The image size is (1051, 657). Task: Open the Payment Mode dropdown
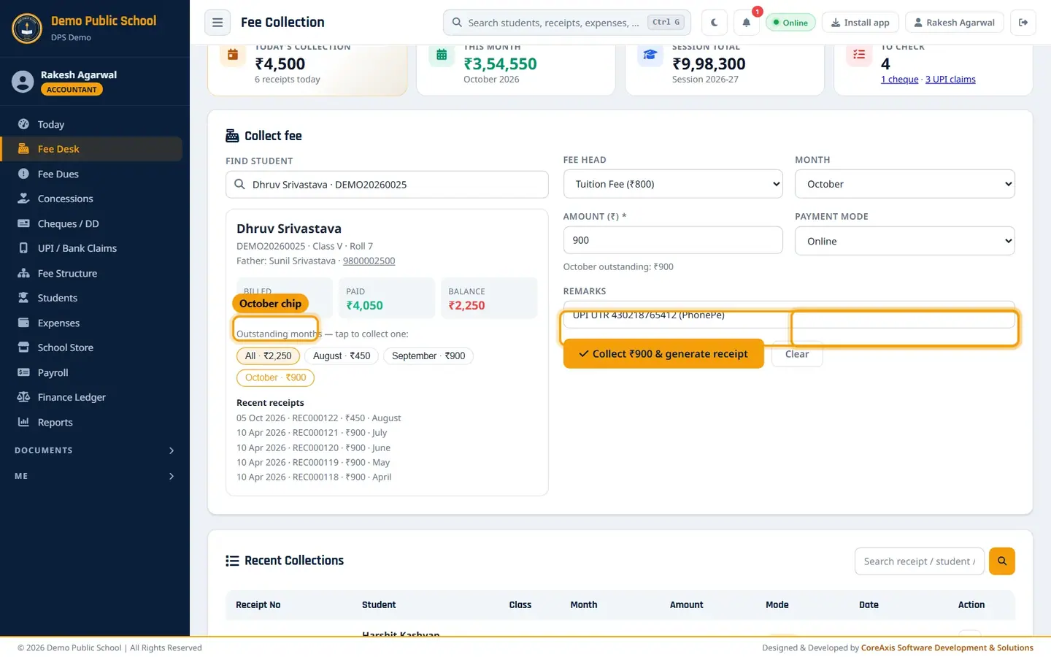pyautogui.click(x=904, y=241)
